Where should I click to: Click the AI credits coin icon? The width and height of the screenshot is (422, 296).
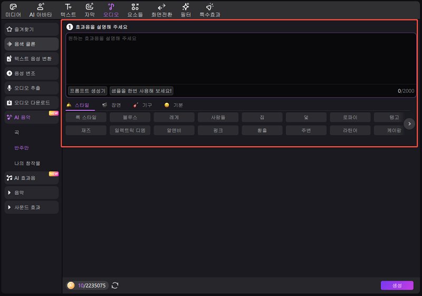point(71,285)
